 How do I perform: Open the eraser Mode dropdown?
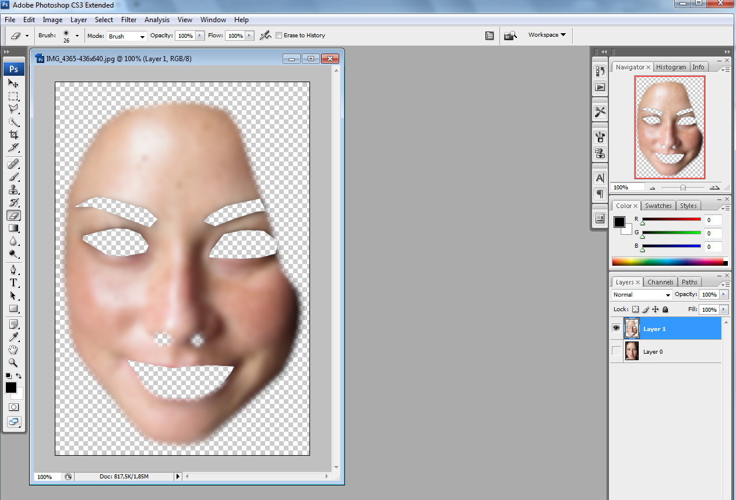tap(126, 36)
